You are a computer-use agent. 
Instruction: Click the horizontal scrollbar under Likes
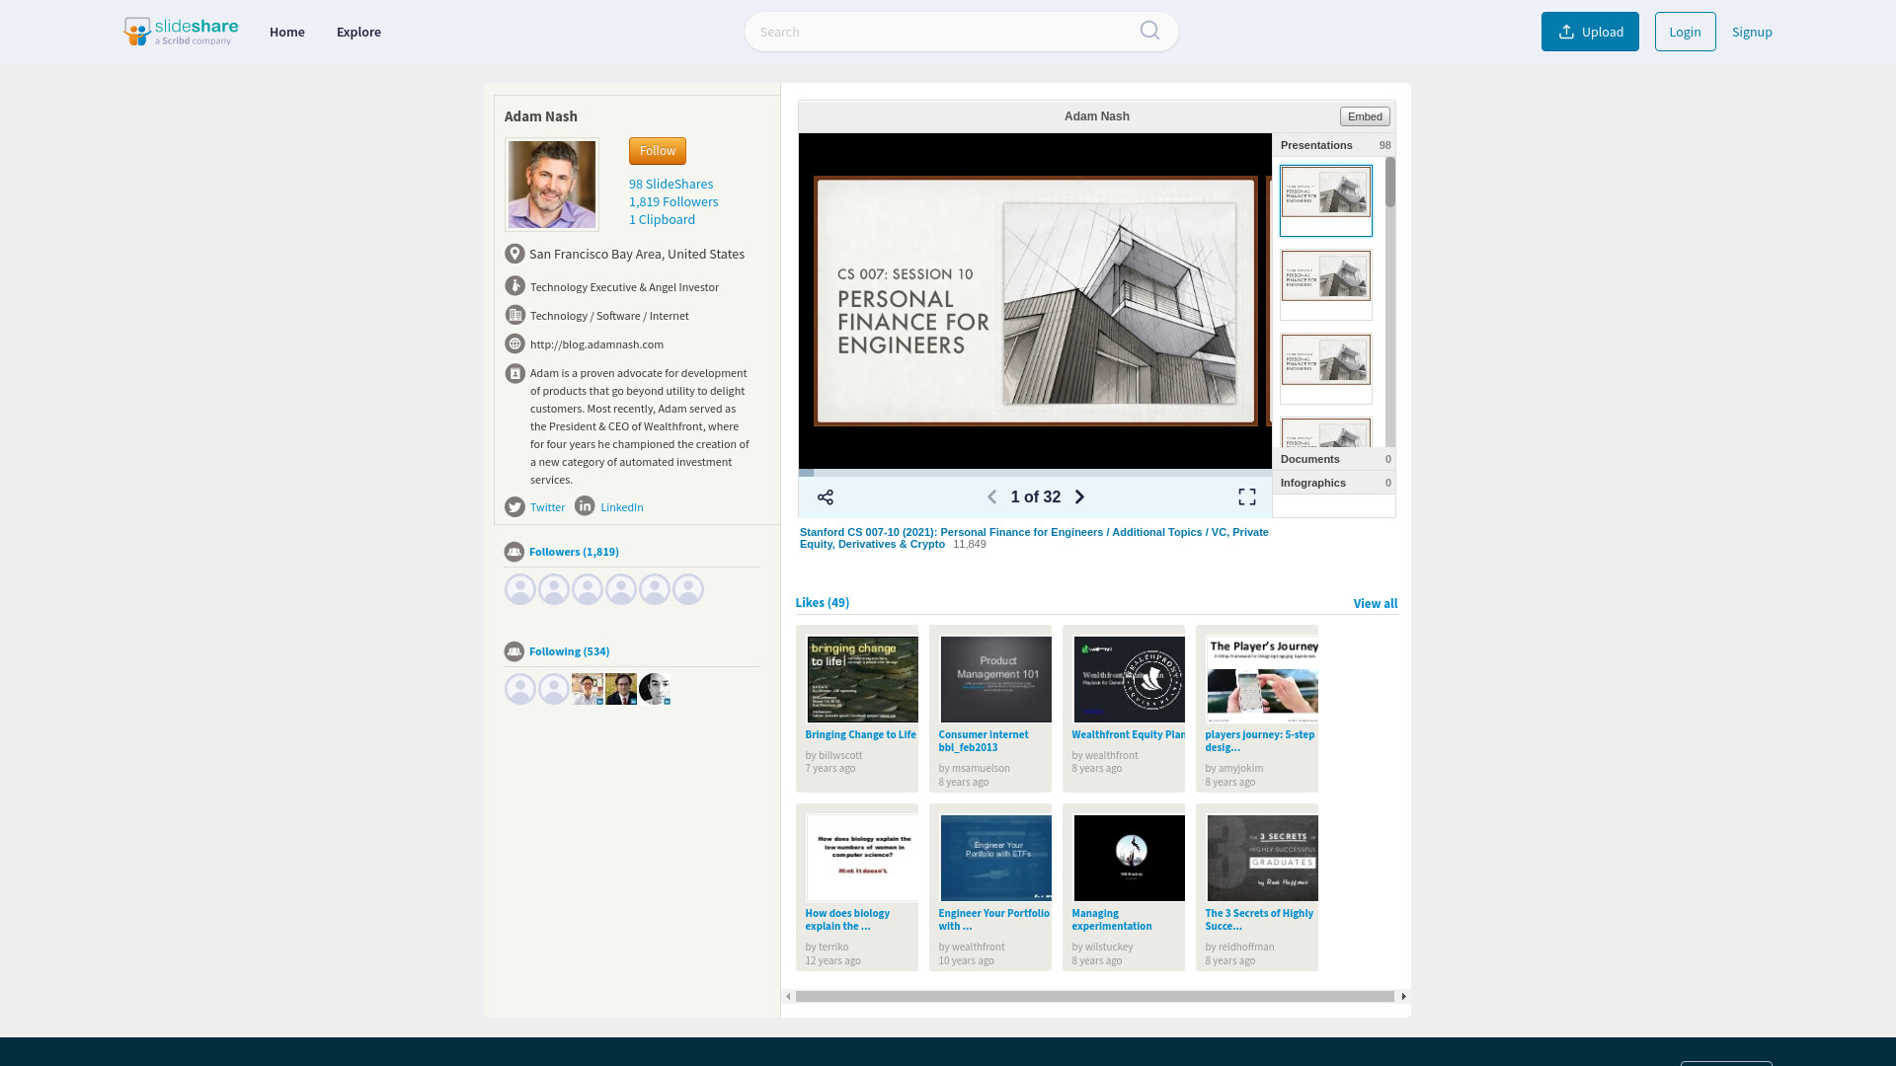point(1094,997)
